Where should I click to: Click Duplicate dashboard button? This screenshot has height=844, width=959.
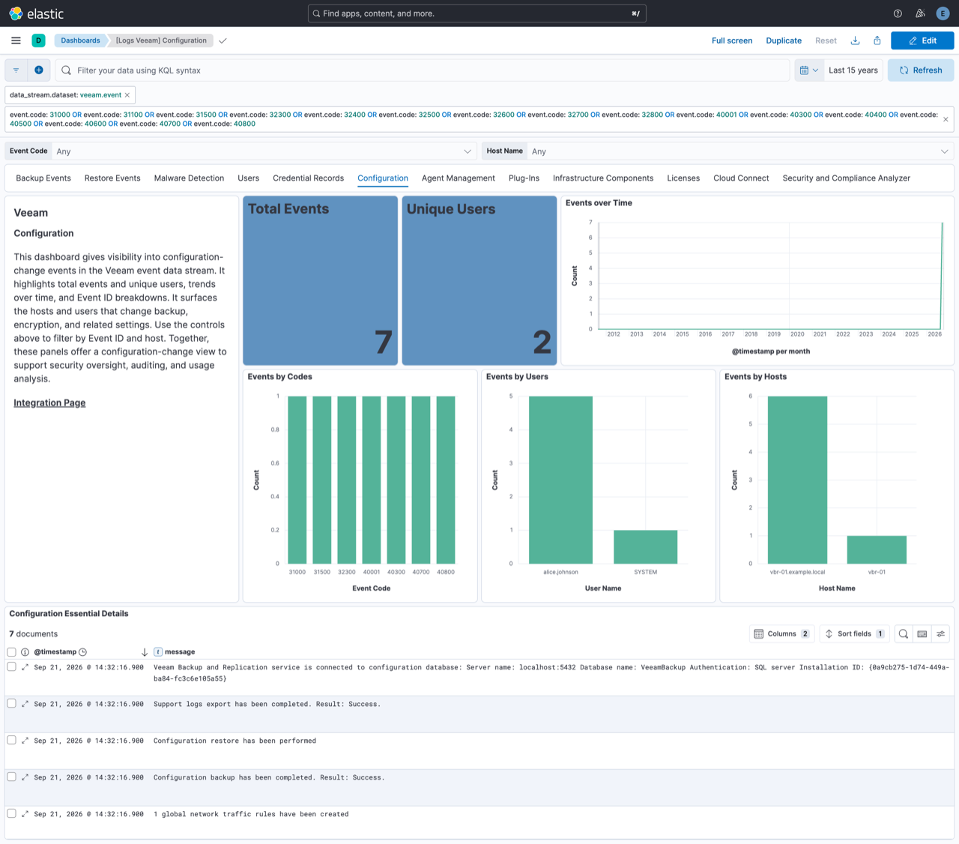(784, 40)
